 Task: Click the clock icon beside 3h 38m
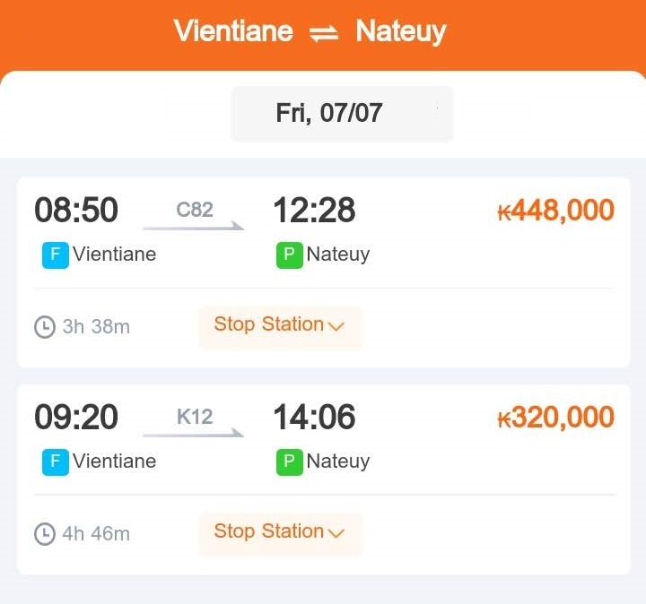coord(45,327)
